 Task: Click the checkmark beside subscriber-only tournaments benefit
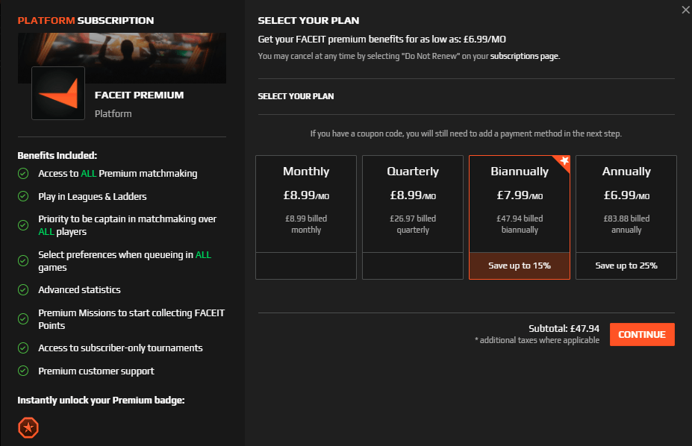[x=23, y=348]
